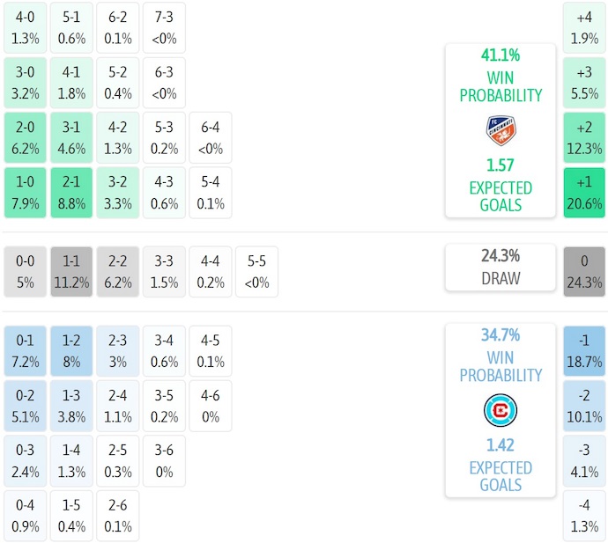The image size is (608, 543).
Task: Select the -1 goal margin box
Action: (585, 350)
